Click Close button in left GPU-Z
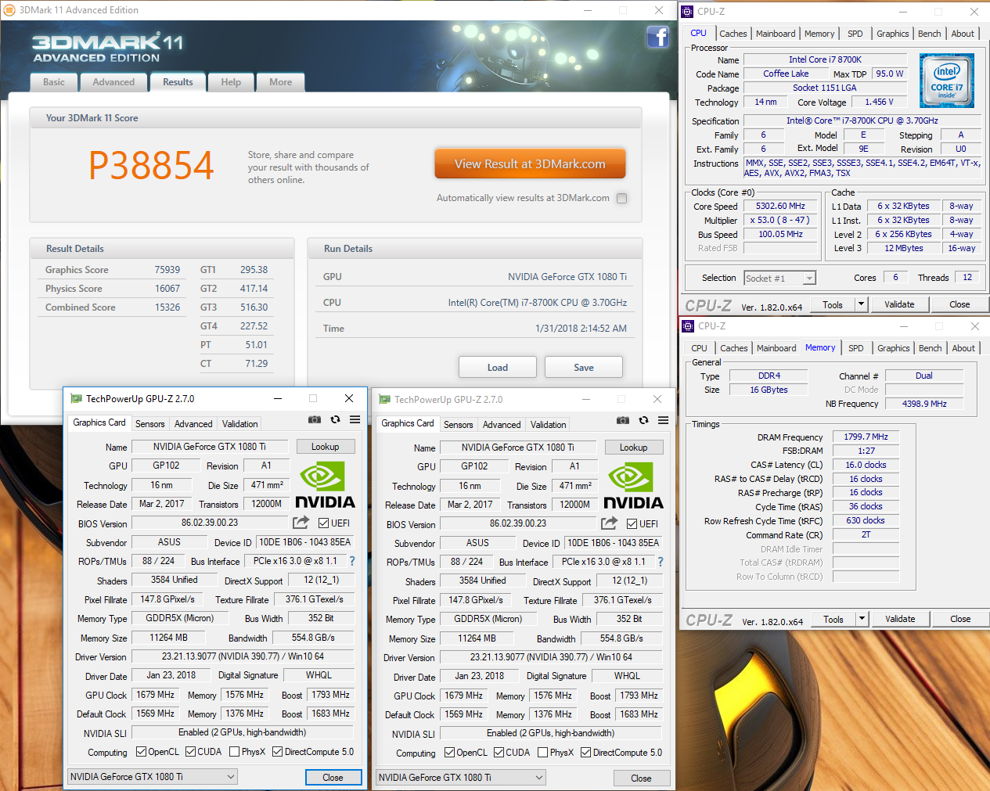Screen dimensions: 990x791 click(x=333, y=777)
